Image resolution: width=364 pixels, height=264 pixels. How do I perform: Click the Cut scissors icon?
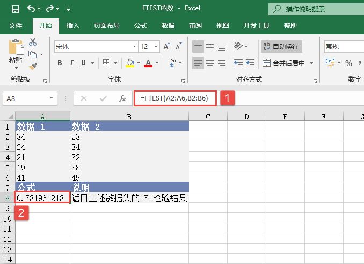pos(33,42)
